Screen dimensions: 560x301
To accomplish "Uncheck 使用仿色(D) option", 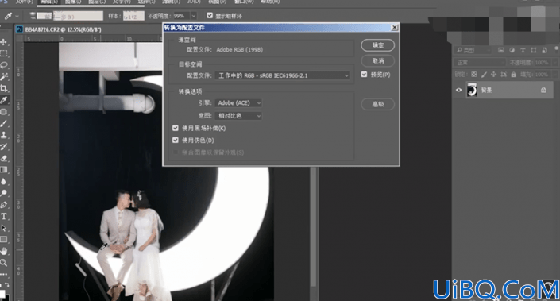I will coord(176,140).
